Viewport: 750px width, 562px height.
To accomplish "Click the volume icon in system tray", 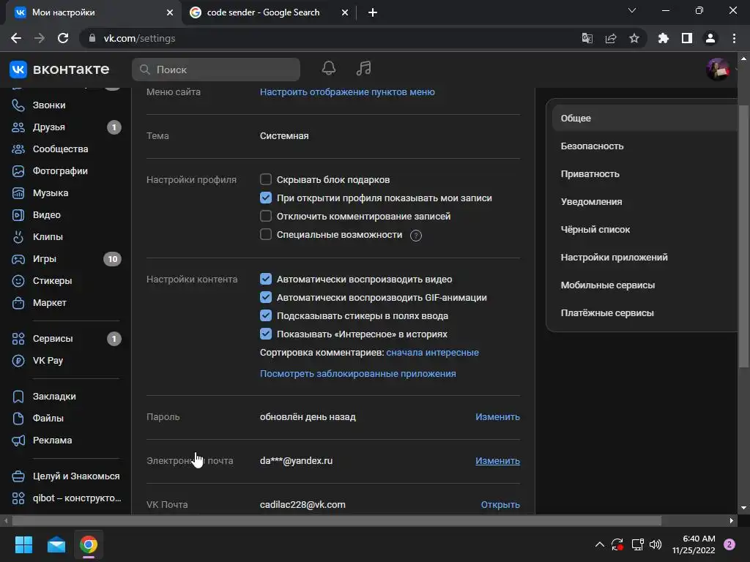I will [656, 544].
